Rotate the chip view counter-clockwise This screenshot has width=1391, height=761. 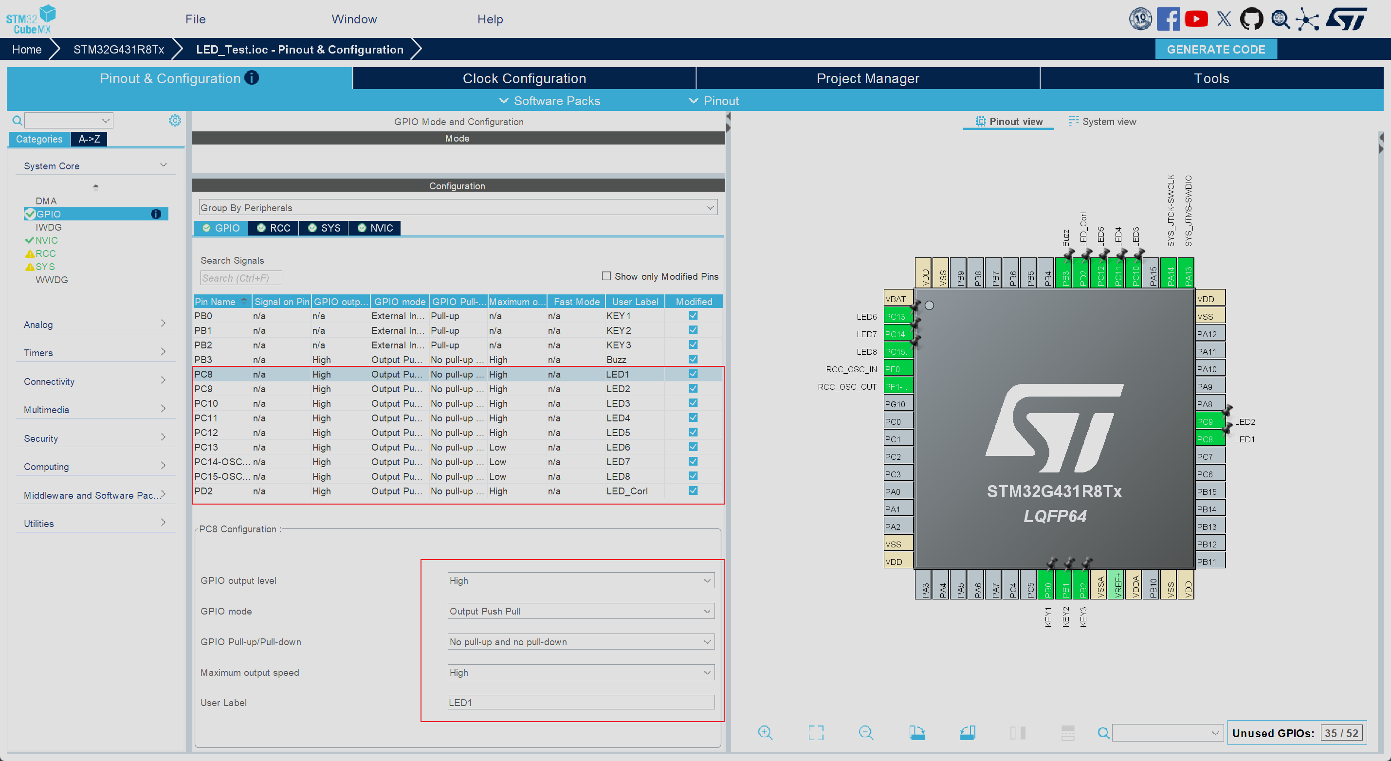coord(967,732)
